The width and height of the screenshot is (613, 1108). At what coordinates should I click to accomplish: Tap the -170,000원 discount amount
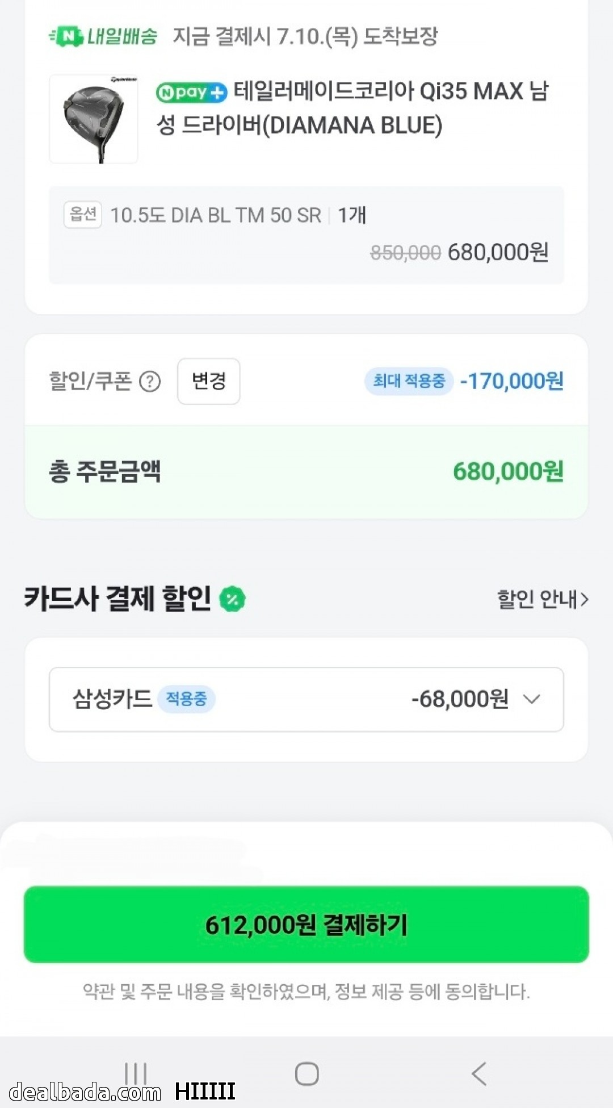click(511, 381)
